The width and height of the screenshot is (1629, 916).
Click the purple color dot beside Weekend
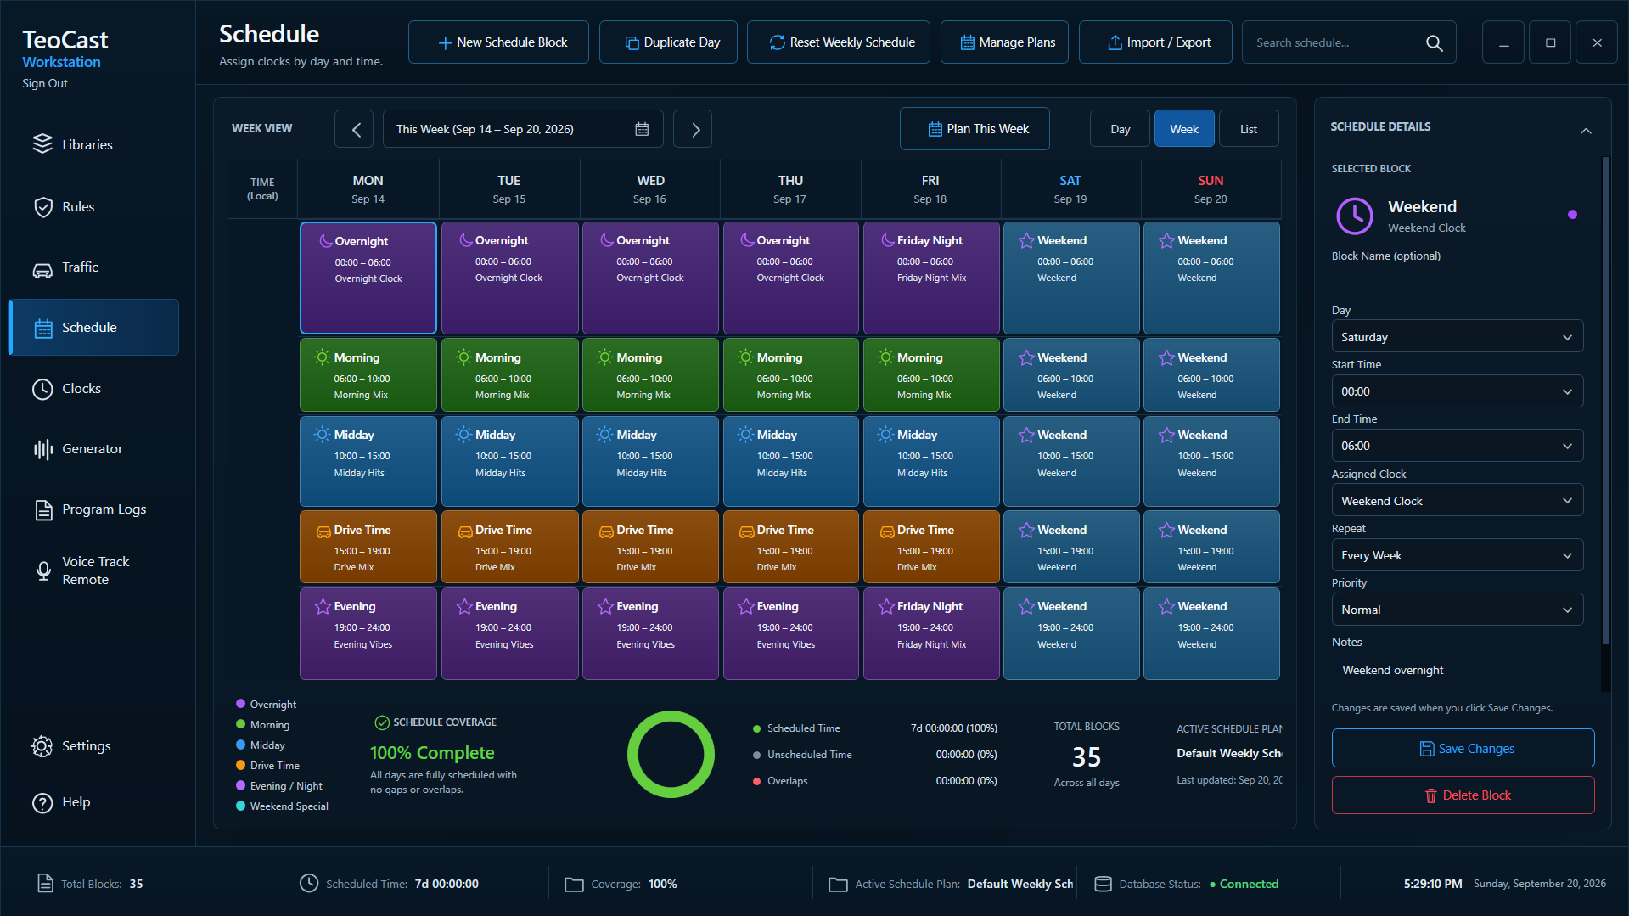(x=1572, y=215)
